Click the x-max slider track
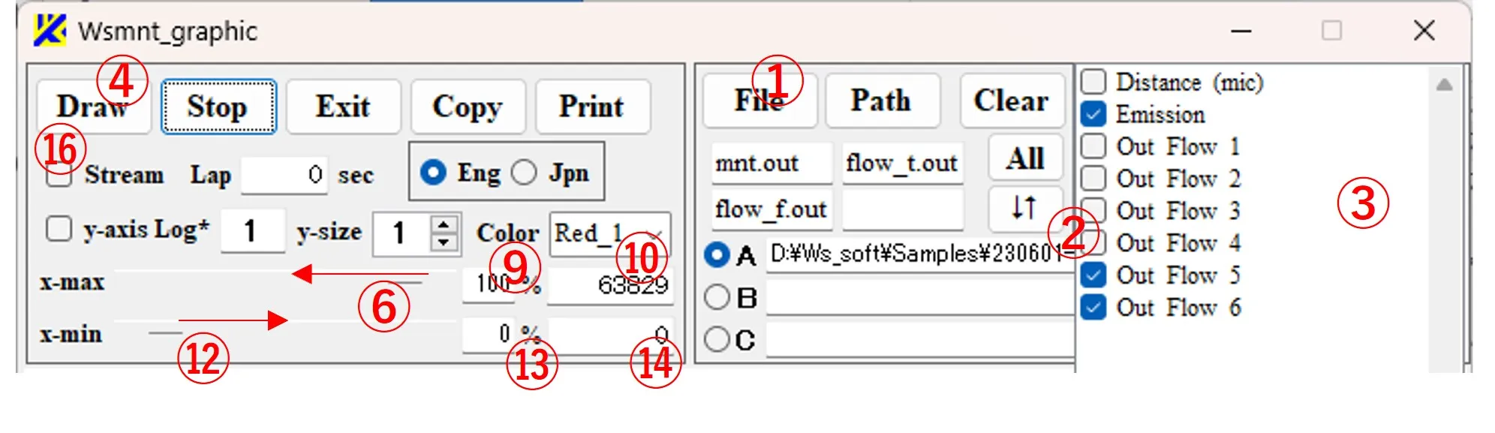 click(285, 281)
